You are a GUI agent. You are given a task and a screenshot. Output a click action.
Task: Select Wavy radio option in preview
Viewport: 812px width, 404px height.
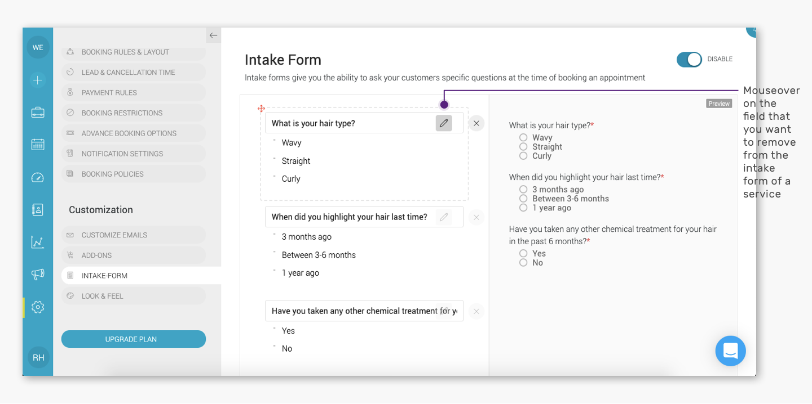click(x=523, y=137)
